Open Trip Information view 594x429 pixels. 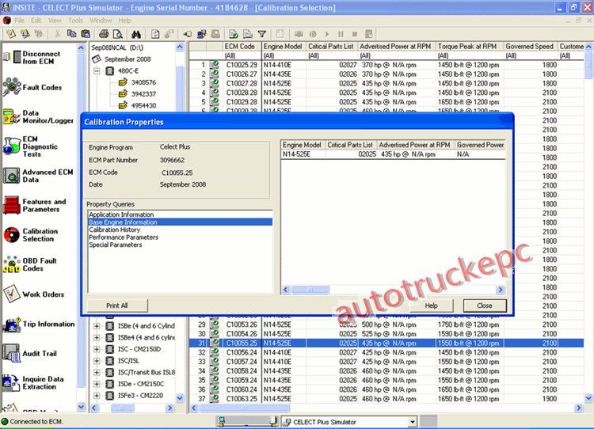pos(39,324)
